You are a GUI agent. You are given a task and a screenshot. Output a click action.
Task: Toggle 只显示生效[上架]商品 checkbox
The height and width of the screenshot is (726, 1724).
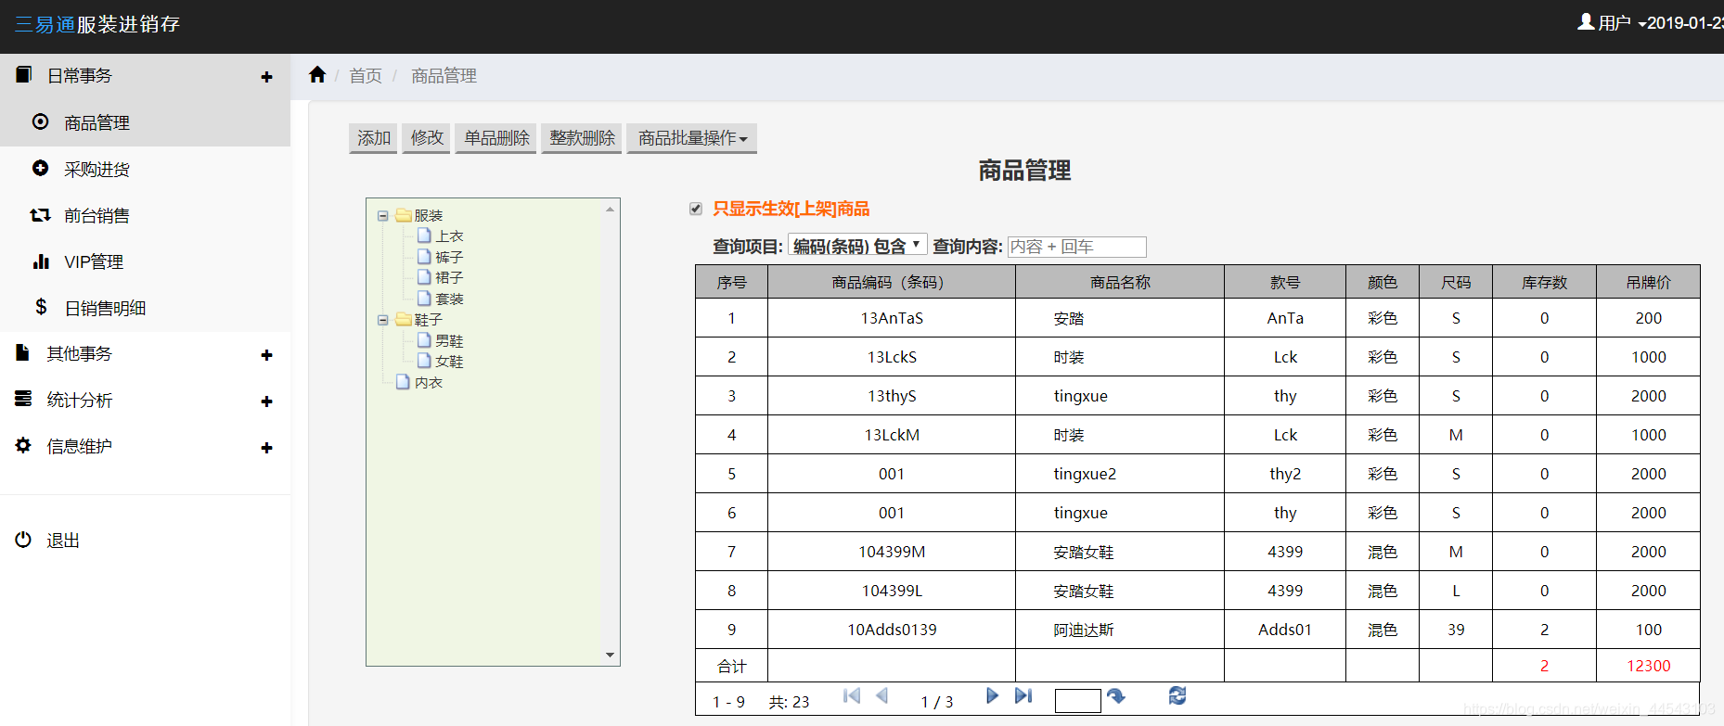696,209
